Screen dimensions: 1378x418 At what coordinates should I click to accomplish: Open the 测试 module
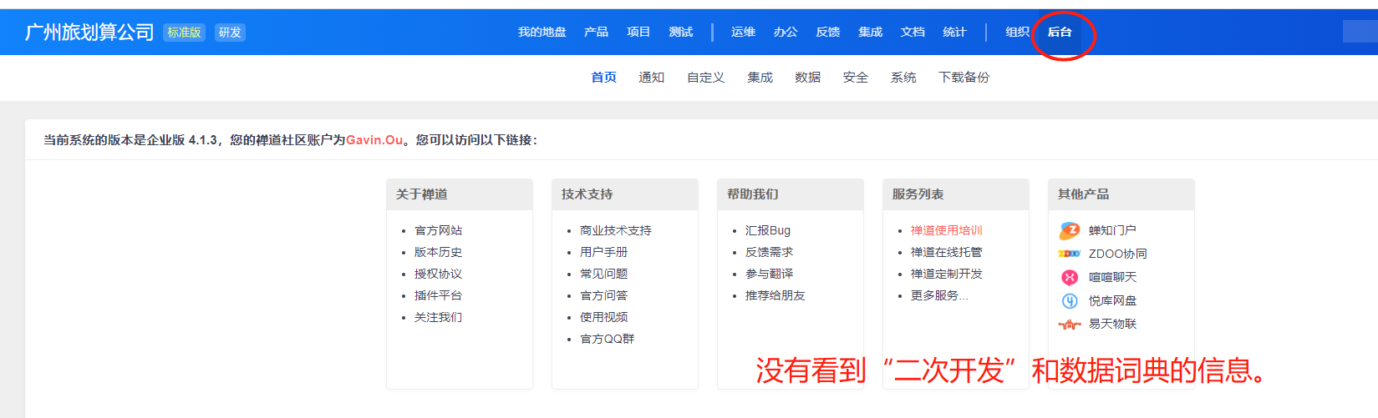[681, 32]
